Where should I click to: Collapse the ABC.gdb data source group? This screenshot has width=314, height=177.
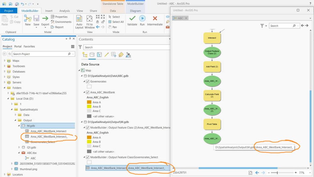point(82,76)
